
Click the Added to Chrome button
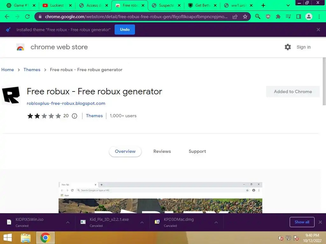[293, 91]
